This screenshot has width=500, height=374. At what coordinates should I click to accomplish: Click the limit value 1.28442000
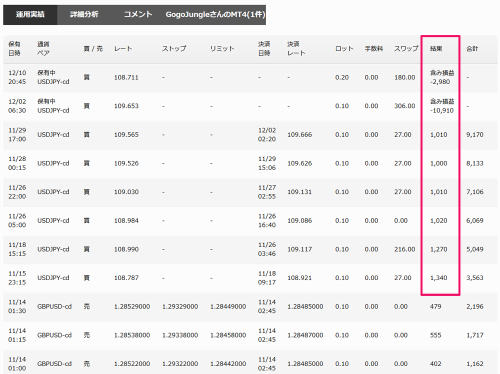click(x=228, y=364)
